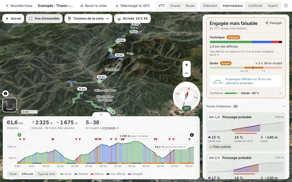Screen dimensions: 292x182
Task: Click the Points d'attention 20 count badge
Action: [x=235, y=106]
